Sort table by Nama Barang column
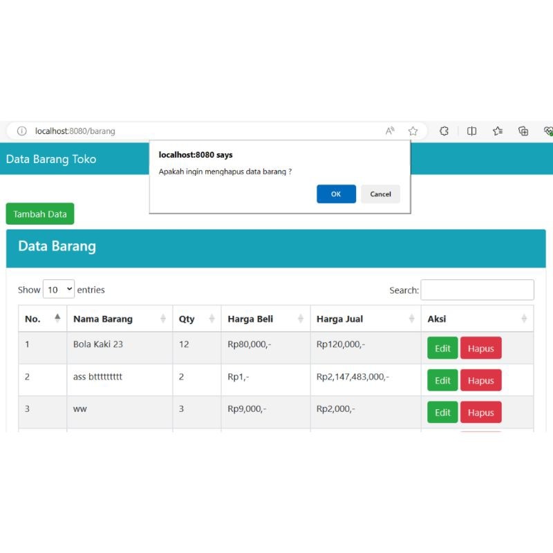The height and width of the screenshot is (553, 553). (119, 319)
